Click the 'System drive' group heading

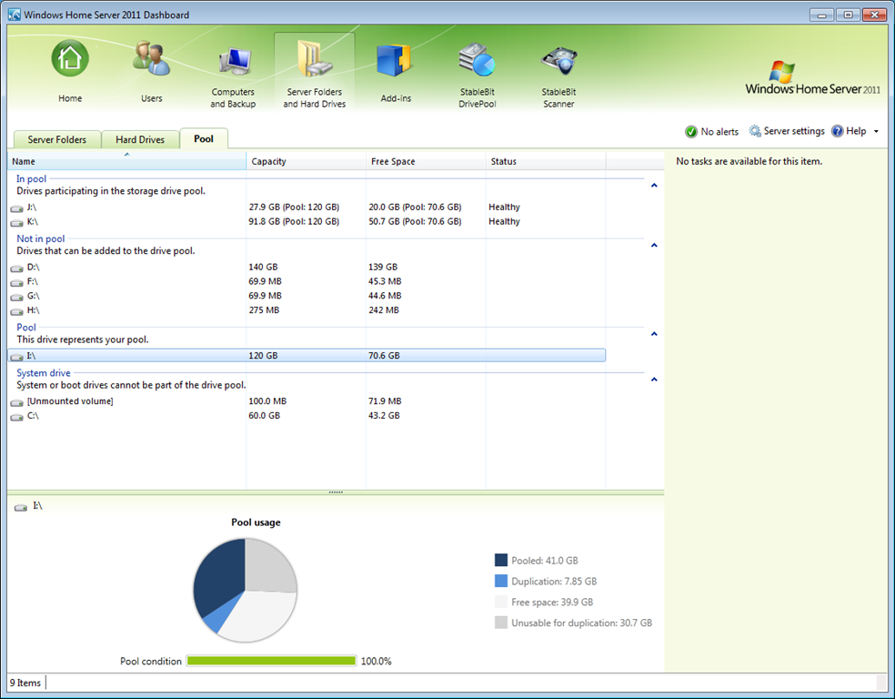(44, 373)
